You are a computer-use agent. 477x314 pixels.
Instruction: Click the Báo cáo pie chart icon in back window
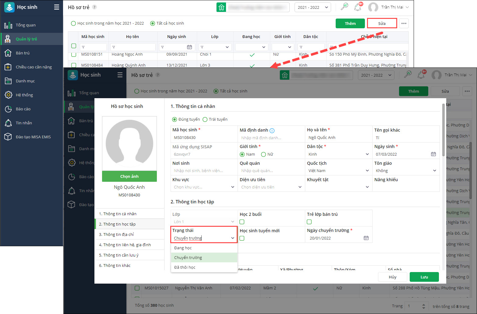[8, 109]
